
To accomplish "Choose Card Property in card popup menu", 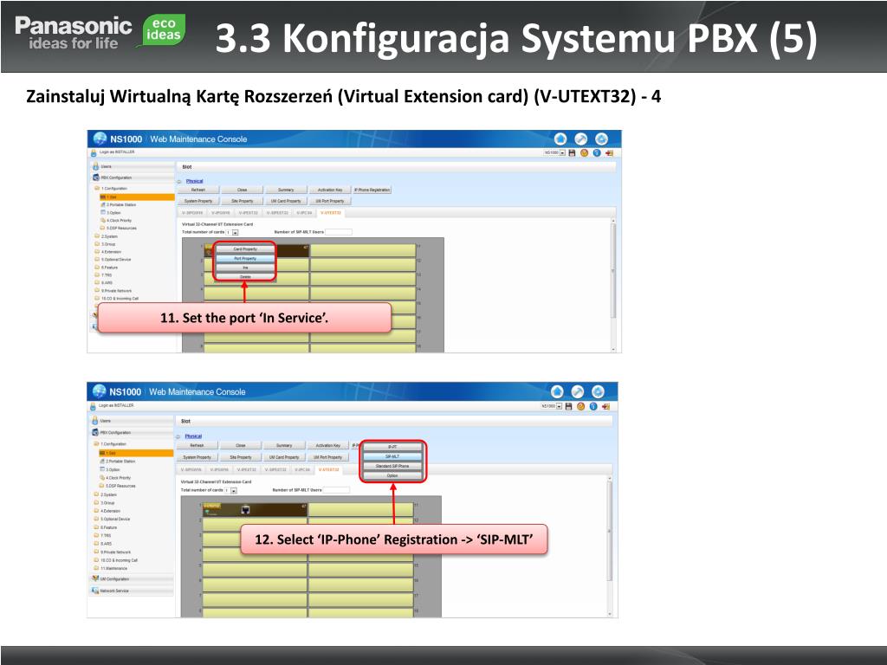I will tap(245, 249).
